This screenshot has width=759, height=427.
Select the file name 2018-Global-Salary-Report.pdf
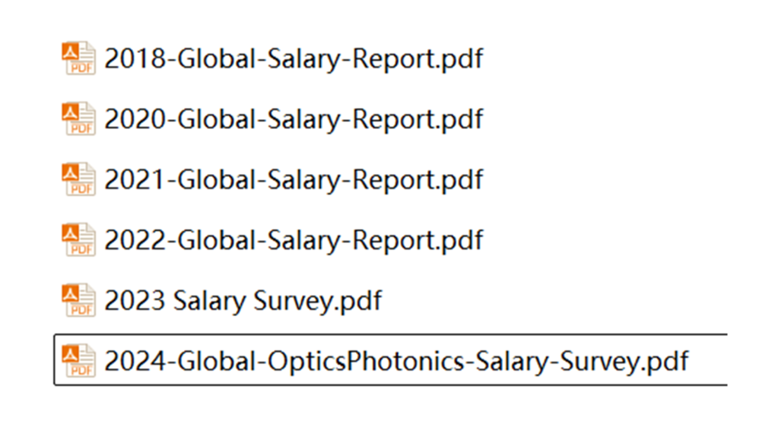coord(294,59)
